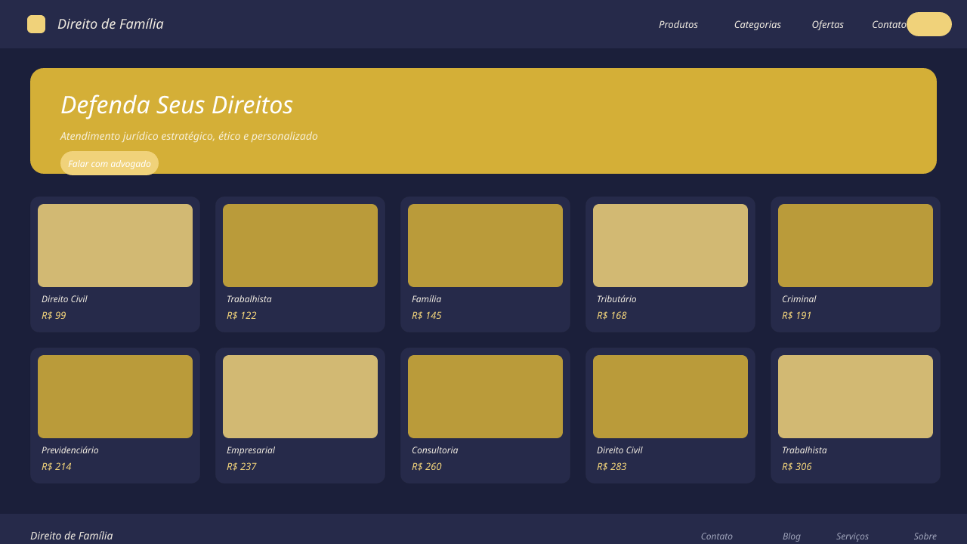Open the Criminal card image
Viewport: 967px width, 544px height.
[855, 246]
